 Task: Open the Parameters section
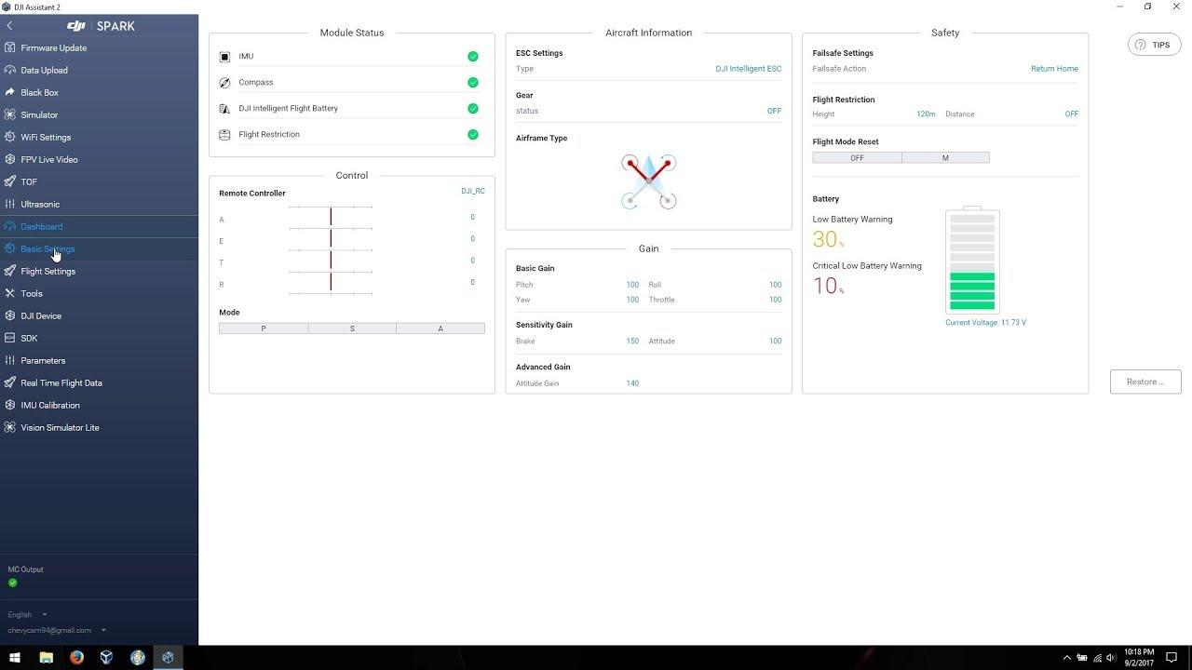point(43,360)
